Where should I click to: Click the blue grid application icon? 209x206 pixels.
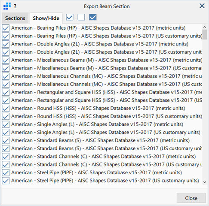click(7, 6)
